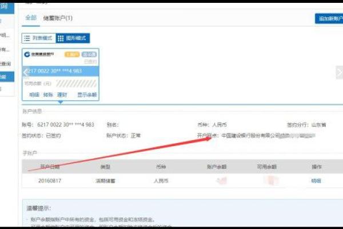
Task: Click the 人民币 cell in sub-account row
Action: (x=161, y=181)
